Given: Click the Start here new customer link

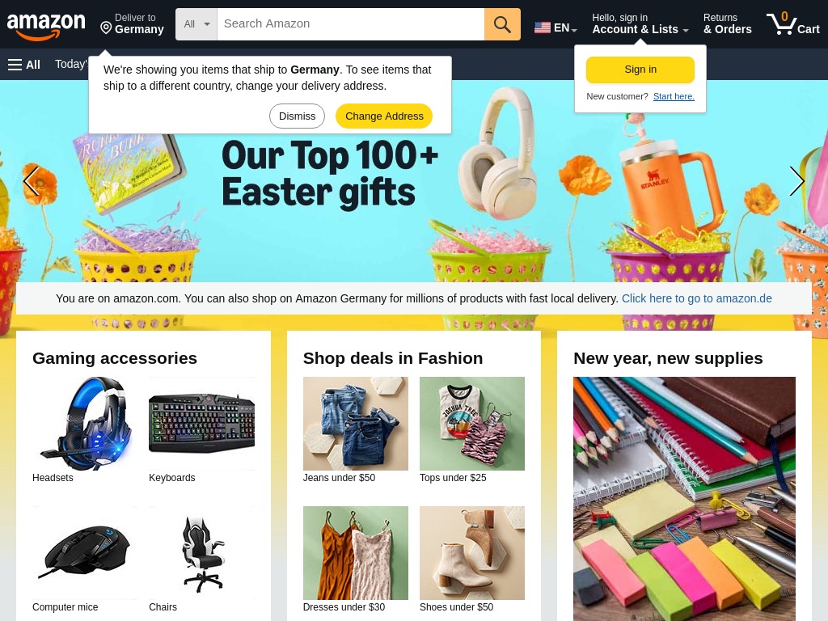Looking at the screenshot, I should pos(674,96).
